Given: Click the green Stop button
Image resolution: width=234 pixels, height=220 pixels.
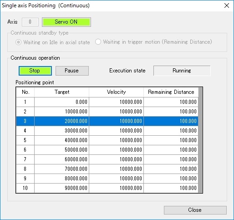Looking at the screenshot, I should pyautogui.click(x=35, y=71).
